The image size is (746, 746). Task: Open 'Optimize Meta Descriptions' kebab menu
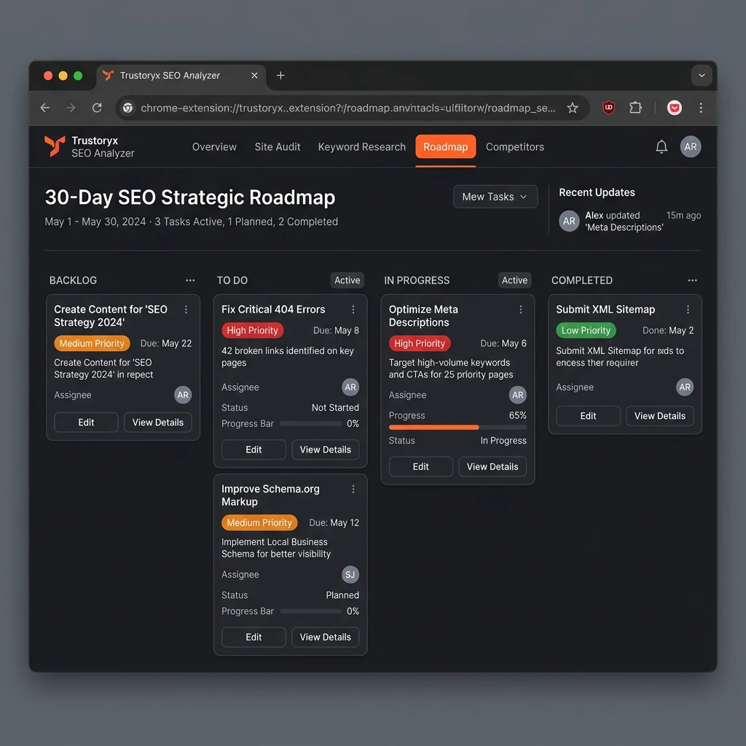tap(521, 310)
